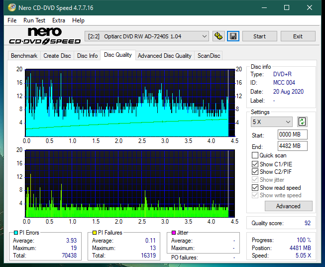
Task: Open the Optiarc drive selection dropdown
Action: [146, 36]
